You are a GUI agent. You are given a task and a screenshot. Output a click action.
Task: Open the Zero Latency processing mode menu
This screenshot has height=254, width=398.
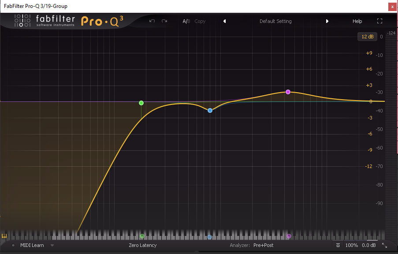pos(142,245)
